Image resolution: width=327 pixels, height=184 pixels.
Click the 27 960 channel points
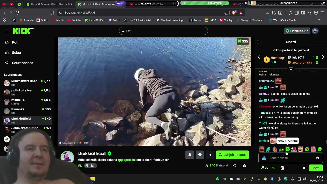[268, 168]
